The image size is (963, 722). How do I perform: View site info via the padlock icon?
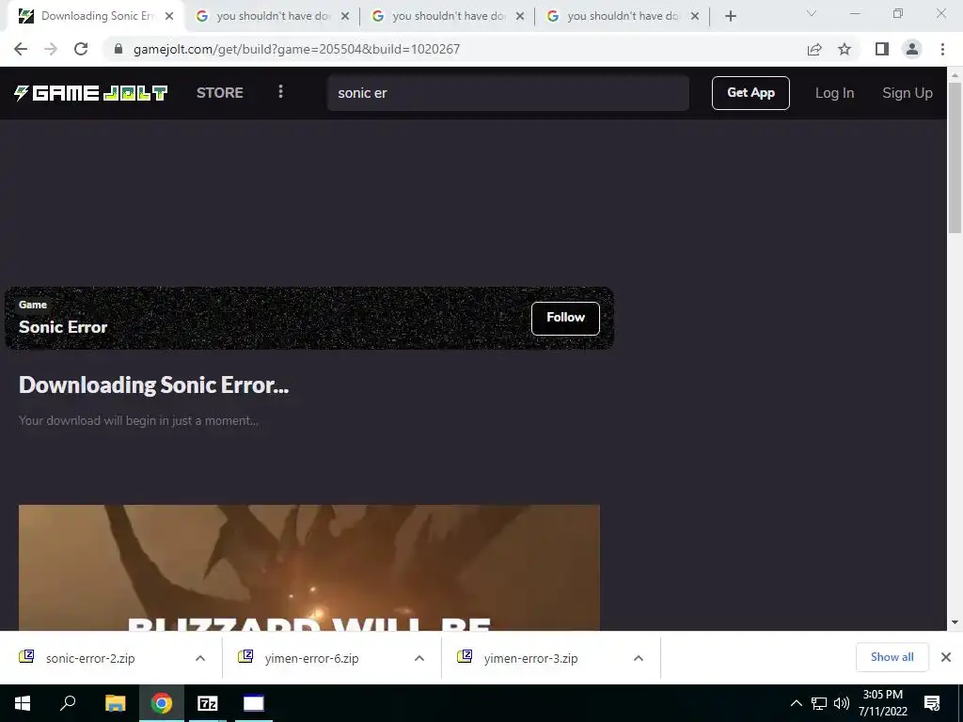[118, 49]
